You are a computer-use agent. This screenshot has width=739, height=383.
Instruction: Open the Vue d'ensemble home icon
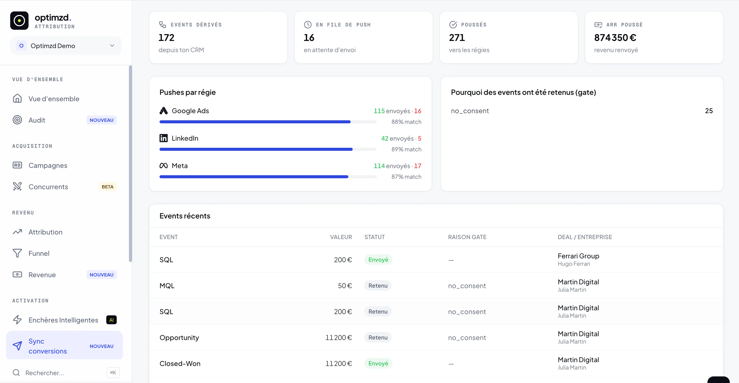(17, 98)
